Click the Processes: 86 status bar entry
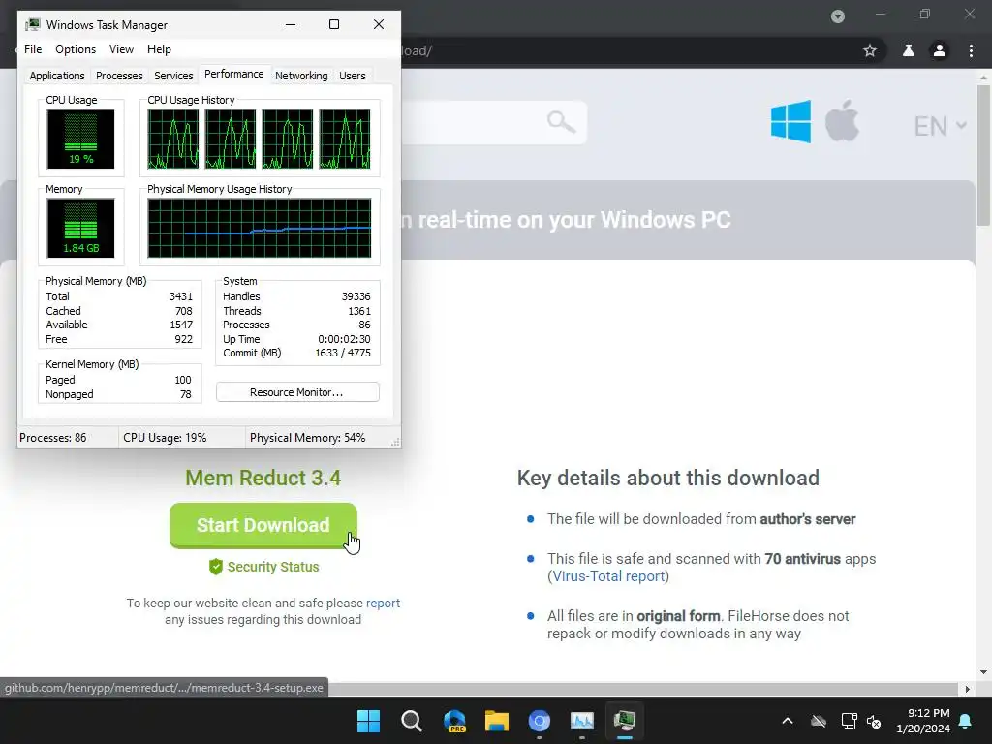Screen dimensions: 992x744 53,438
